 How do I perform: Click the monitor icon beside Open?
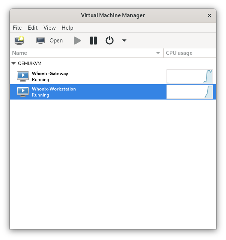(x=41, y=41)
